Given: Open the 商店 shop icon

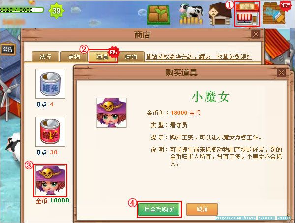Looking at the screenshot, I should (x=247, y=14).
